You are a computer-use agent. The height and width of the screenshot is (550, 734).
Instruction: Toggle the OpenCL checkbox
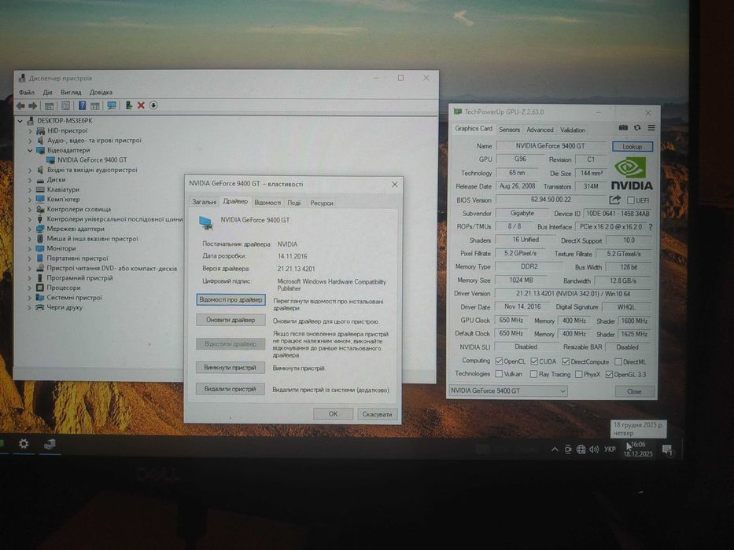click(499, 361)
